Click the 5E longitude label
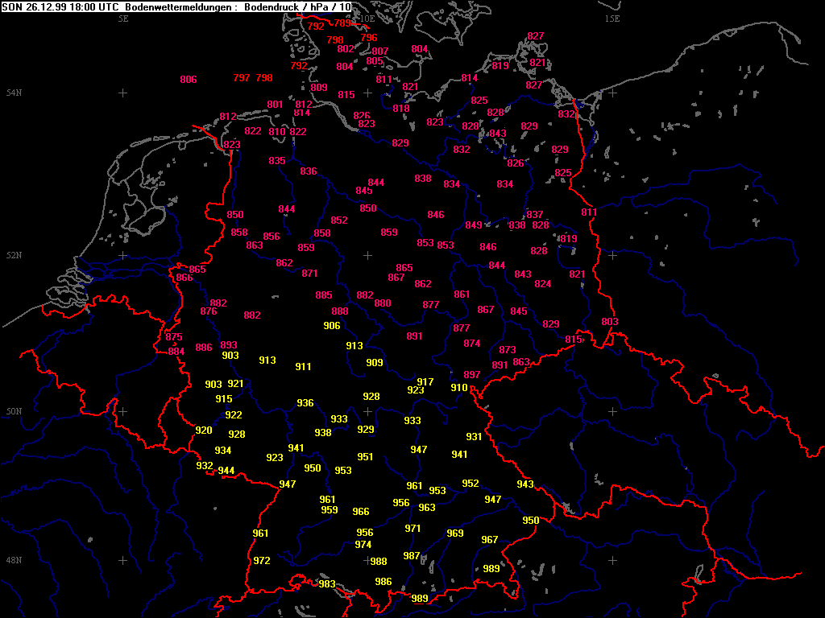This screenshot has height=618, width=825. click(x=122, y=19)
